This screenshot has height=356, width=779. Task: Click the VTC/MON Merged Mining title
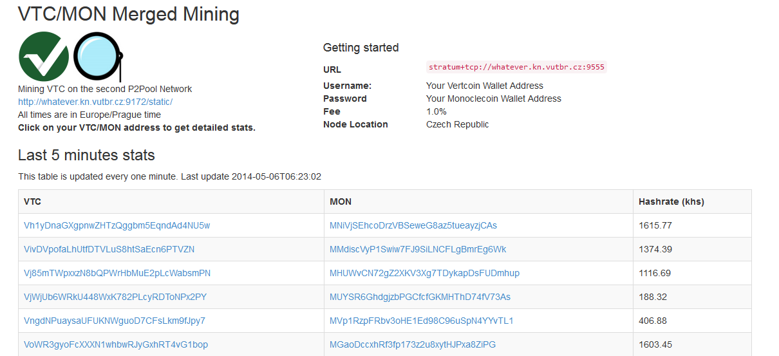129,14
